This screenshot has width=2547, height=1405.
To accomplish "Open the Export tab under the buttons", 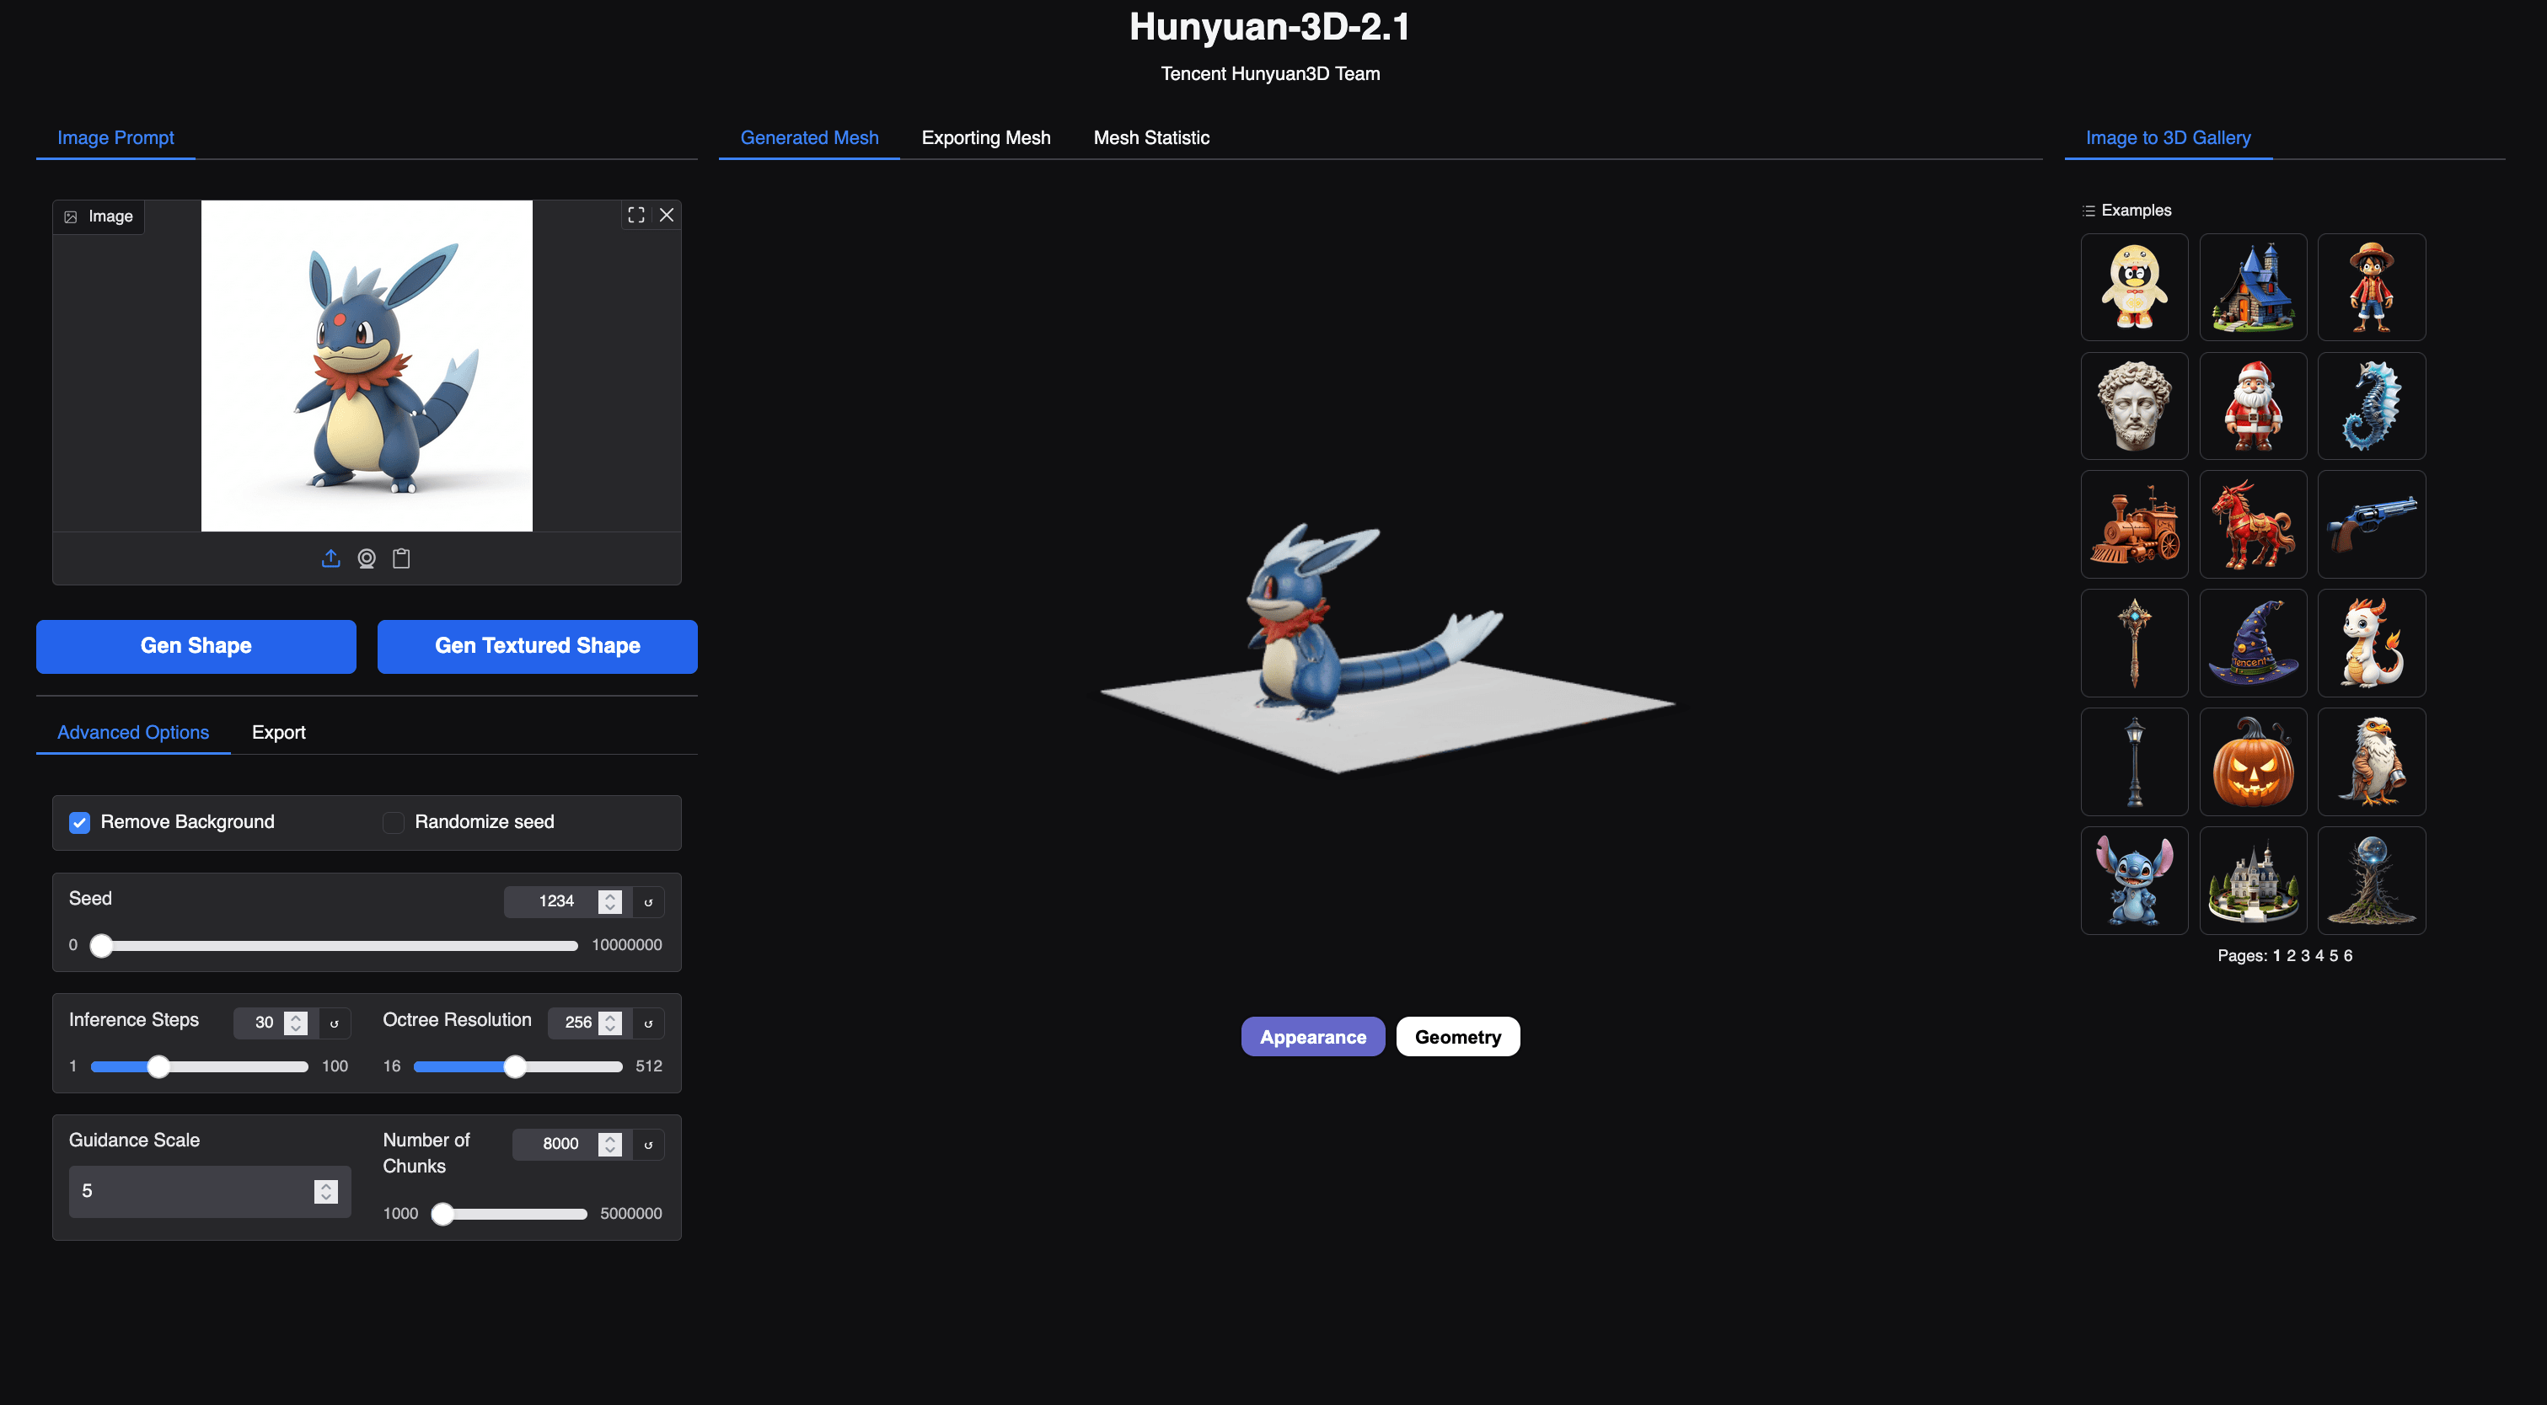I will (278, 732).
